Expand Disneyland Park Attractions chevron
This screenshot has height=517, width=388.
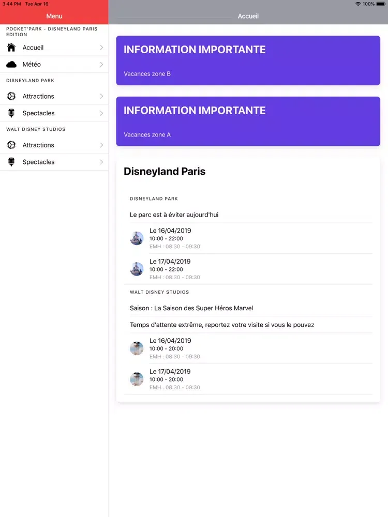tap(101, 96)
